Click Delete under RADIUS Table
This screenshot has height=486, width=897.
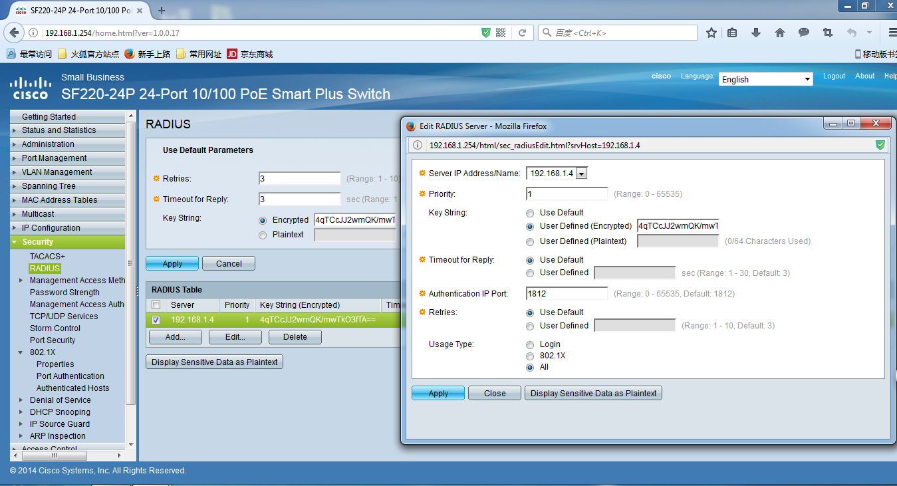point(295,337)
